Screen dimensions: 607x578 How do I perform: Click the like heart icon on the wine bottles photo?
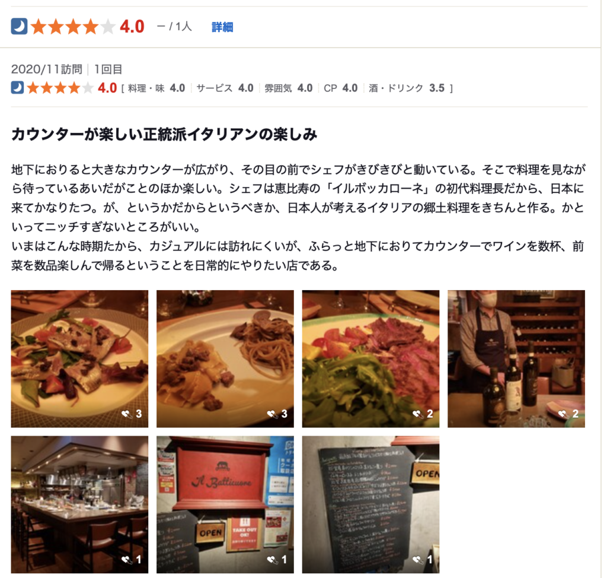(x=563, y=414)
